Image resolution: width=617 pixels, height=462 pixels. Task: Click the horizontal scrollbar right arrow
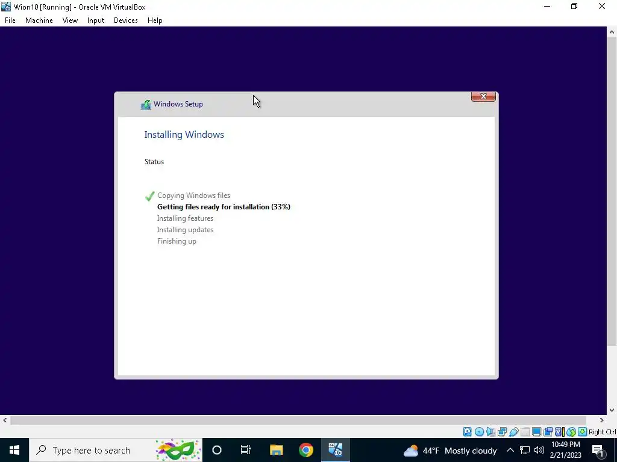click(x=602, y=420)
